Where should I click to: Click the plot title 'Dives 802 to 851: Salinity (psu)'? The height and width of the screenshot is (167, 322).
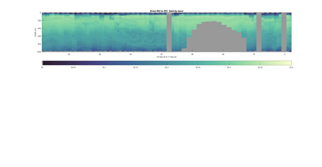click(167, 11)
